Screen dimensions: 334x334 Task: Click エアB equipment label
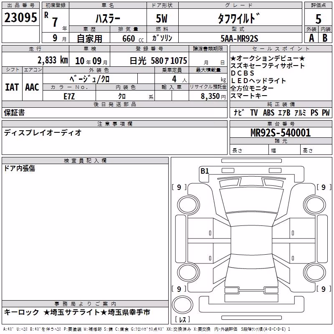click(x=284, y=112)
